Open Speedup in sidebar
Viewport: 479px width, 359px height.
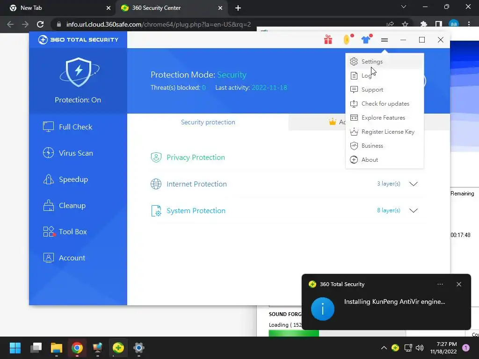tap(65, 179)
